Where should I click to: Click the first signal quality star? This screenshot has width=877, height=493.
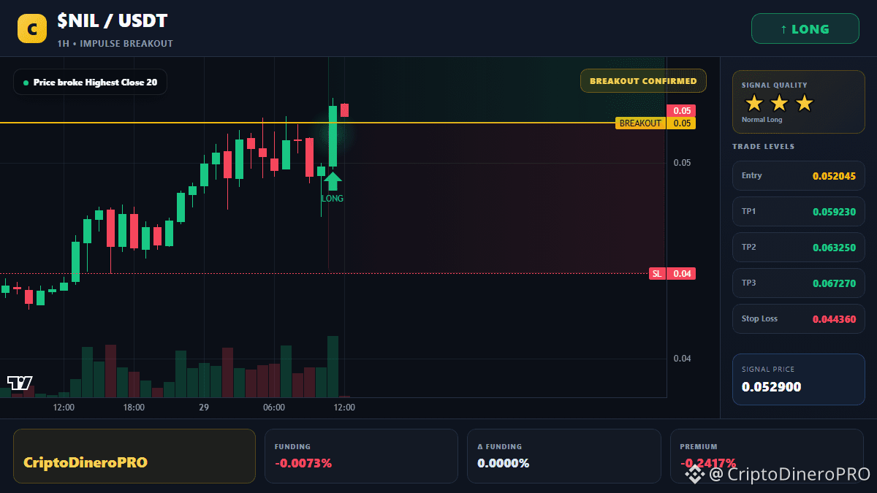click(754, 103)
